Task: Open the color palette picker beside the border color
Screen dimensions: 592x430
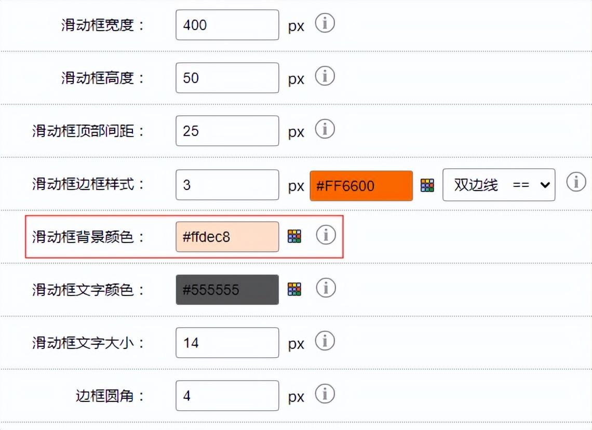Action: point(427,185)
